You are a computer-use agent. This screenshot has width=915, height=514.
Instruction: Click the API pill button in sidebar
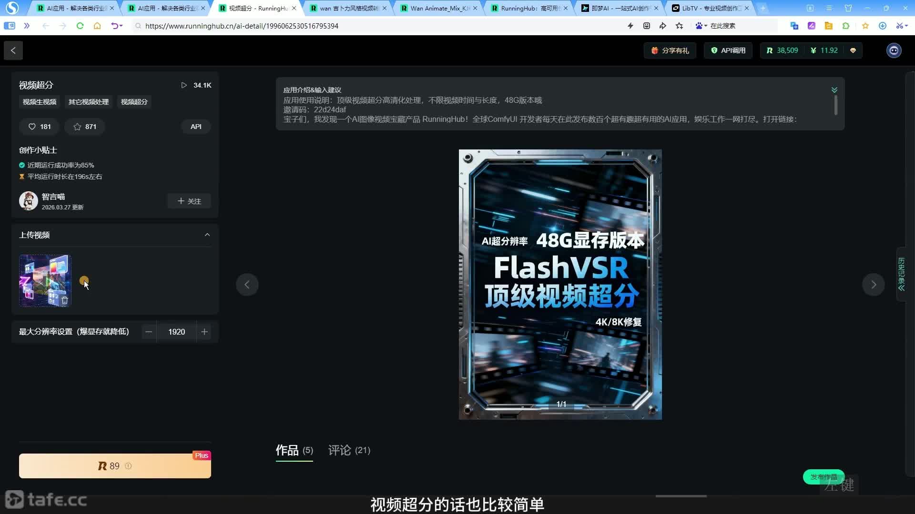pos(196,127)
